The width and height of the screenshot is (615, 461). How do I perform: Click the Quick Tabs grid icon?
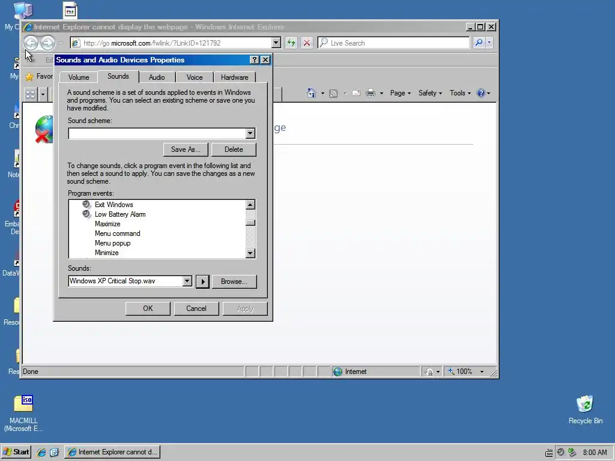(x=30, y=94)
